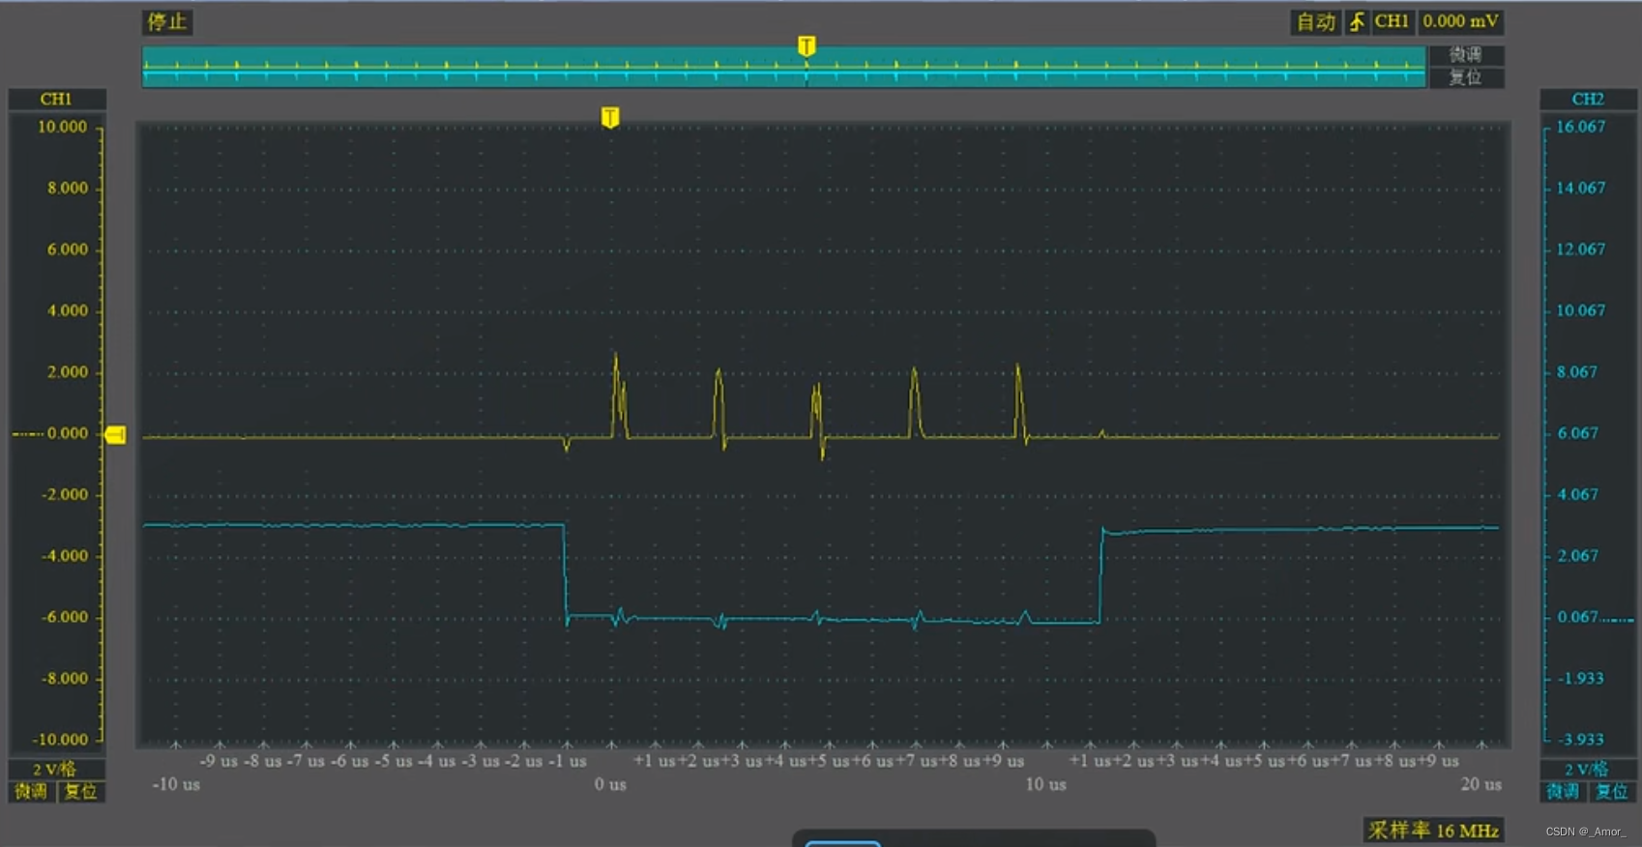This screenshot has width=1642, height=847.
Task: Change the CH1 trigger source selector
Action: tap(1392, 22)
